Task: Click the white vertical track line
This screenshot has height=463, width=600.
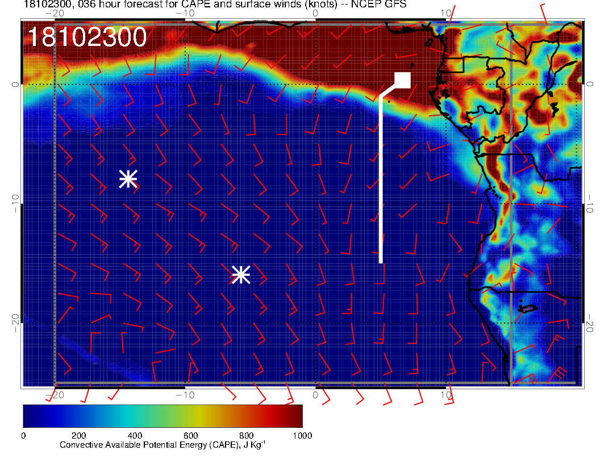Action: (381, 182)
